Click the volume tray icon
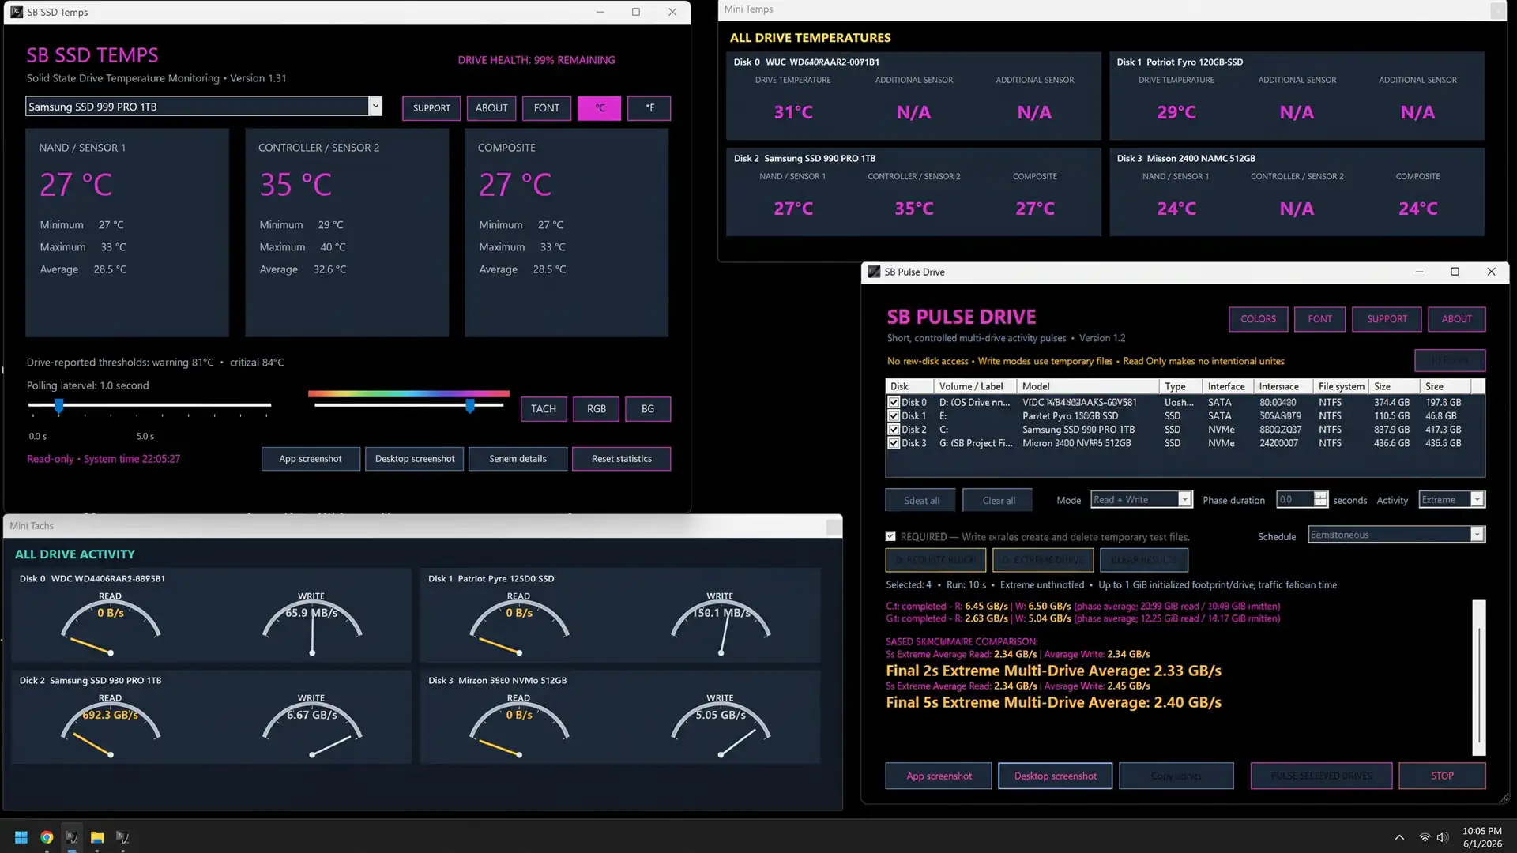The width and height of the screenshot is (1517, 853). (x=1443, y=837)
